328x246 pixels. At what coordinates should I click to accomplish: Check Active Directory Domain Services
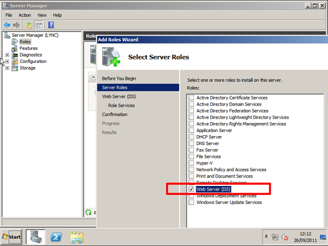click(191, 104)
